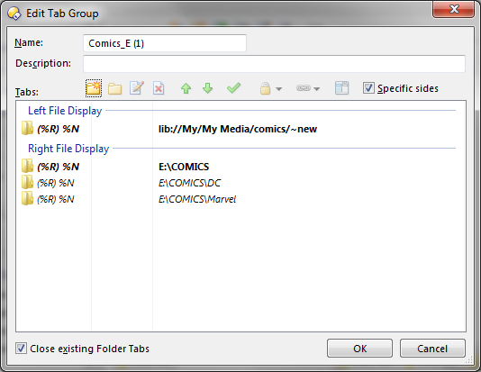The image size is (481, 372).
Task: Click the Description text field
Action: click(274, 64)
